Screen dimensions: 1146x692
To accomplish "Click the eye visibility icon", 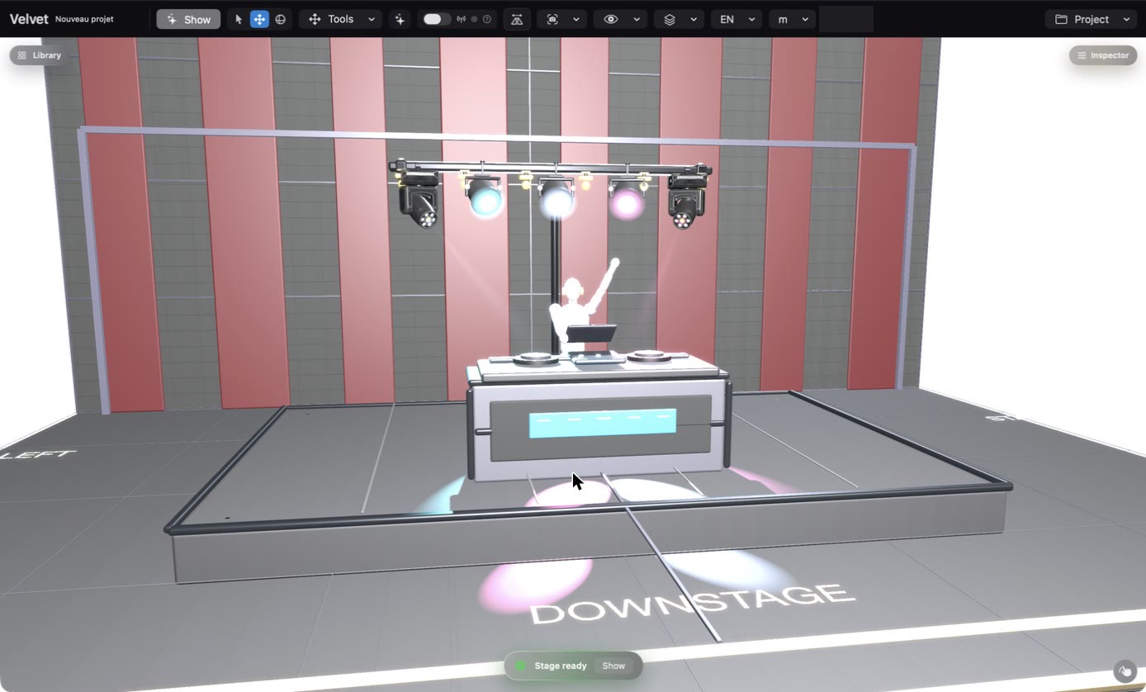I will coord(611,19).
